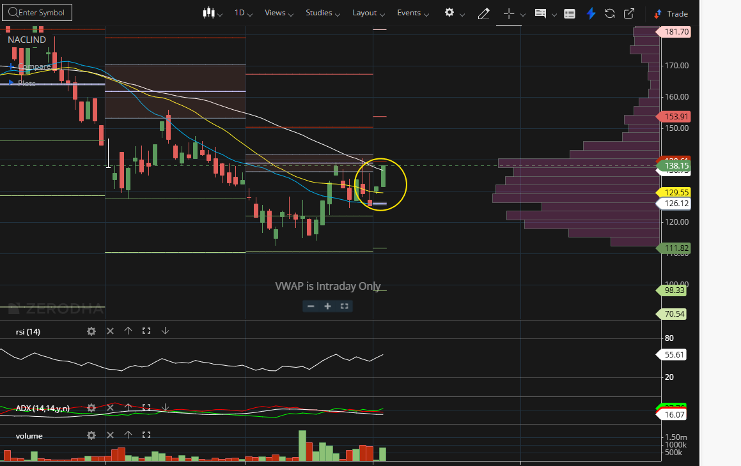Image resolution: width=741 pixels, height=466 pixels.
Task: Open the Layout menu
Action: coord(369,13)
